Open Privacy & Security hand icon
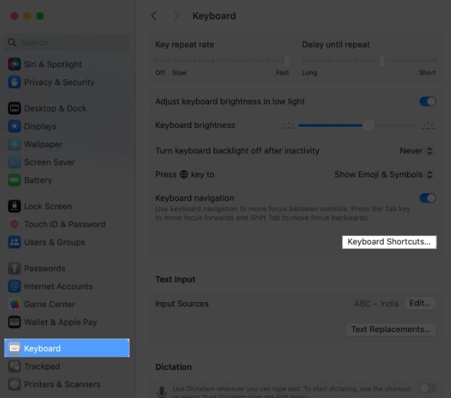 pyautogui.click(x=14, y=82)
